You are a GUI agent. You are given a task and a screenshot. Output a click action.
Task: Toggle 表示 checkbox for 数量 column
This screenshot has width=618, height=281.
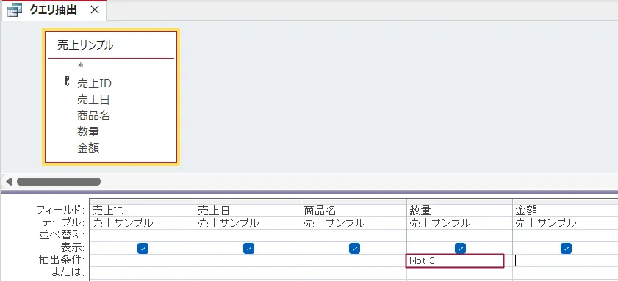pyautogui.click(x=460, y=248)
